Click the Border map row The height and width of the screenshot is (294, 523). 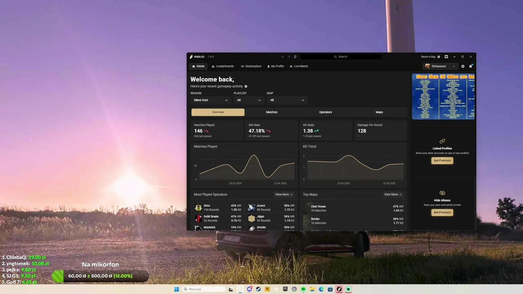[353, 221]
